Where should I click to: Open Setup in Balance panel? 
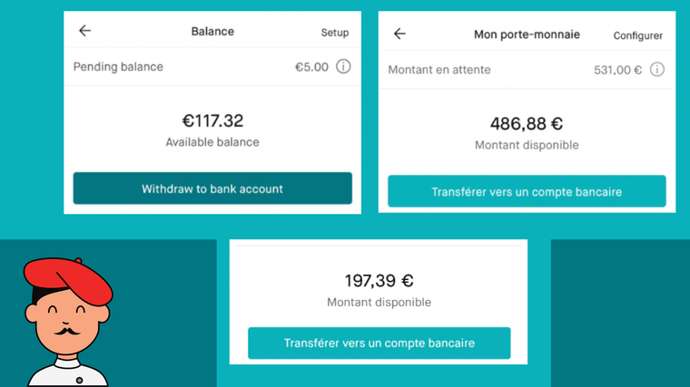pyautogui.click(x=335, y=33)
